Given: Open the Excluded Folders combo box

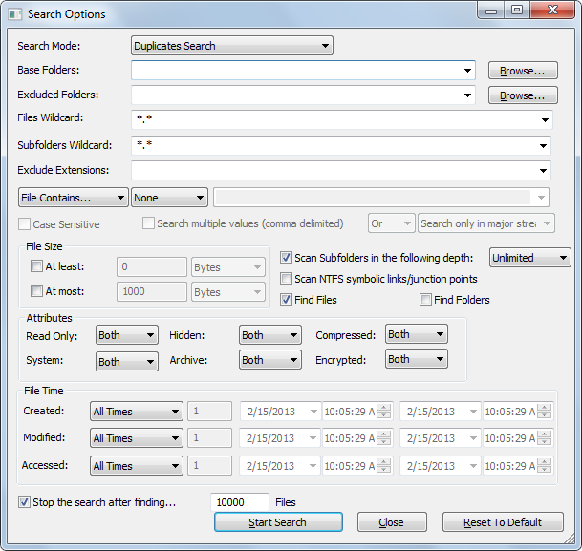Looking at the screenshot, I should 303,95.
